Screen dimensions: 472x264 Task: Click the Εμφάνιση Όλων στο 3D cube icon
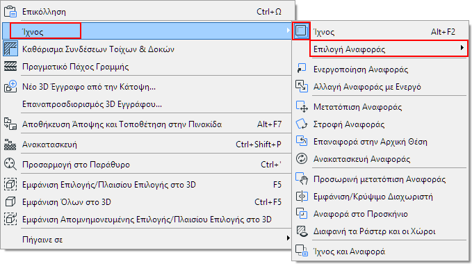tap(10, 201)
